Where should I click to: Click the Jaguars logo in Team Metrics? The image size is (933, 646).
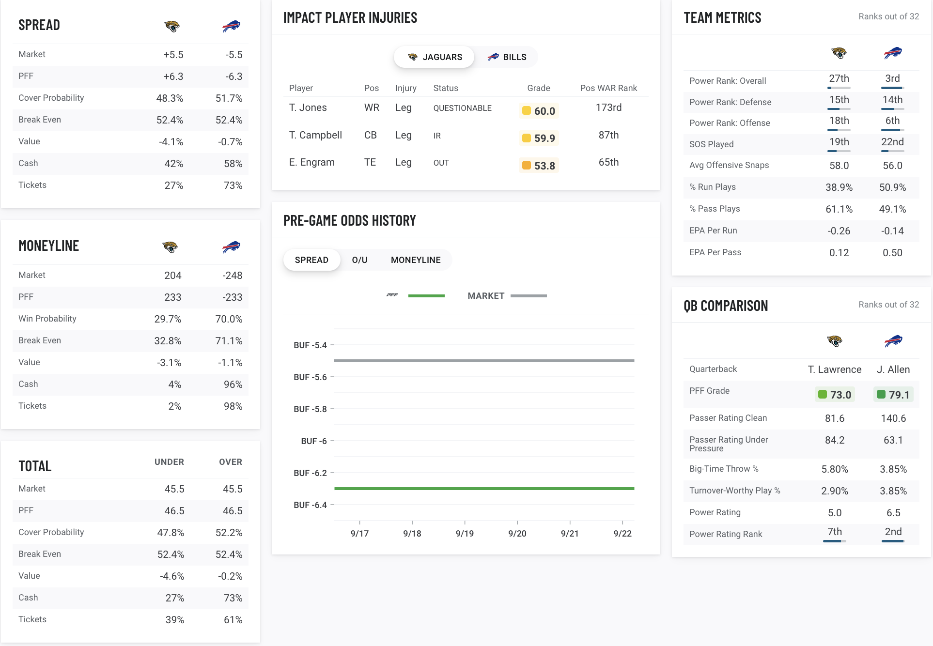[839, 53]
